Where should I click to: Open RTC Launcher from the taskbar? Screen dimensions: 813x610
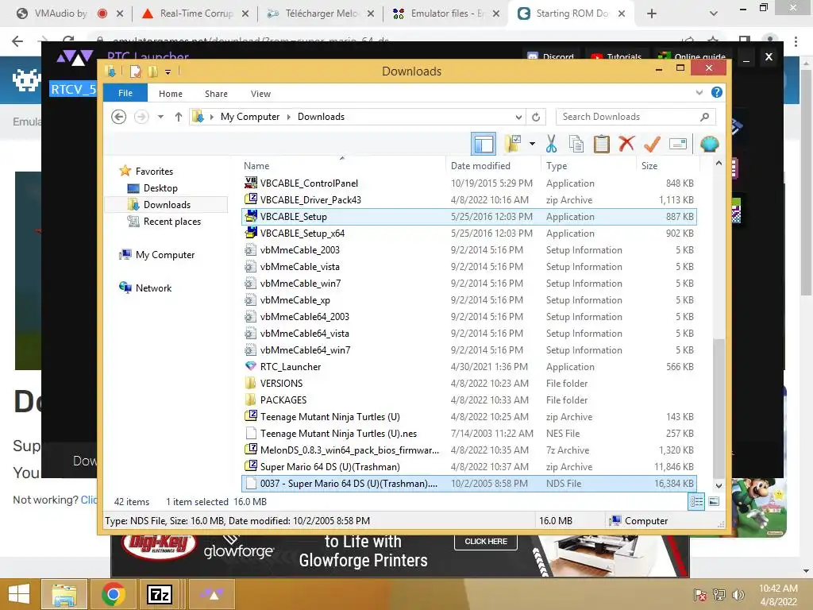coord(211,594)
